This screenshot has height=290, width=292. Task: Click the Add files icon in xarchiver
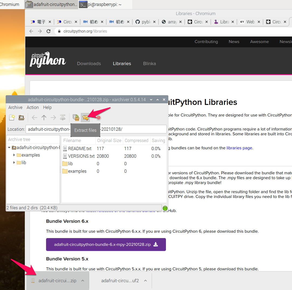[x=76, y=118]
